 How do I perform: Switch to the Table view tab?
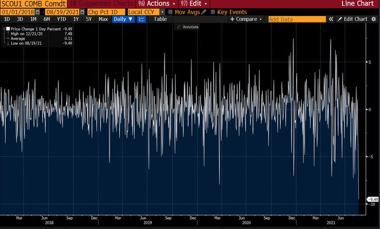coord(160,19)
